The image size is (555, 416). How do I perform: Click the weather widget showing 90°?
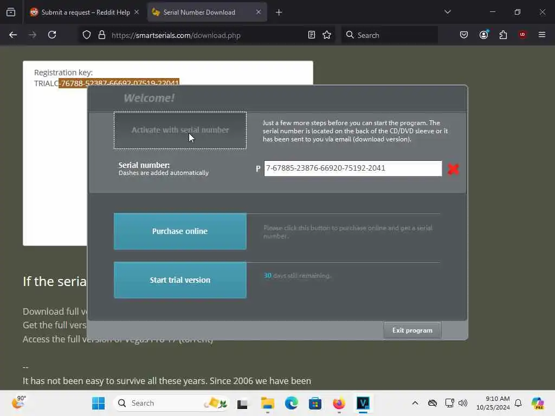[x=18, y=402]
